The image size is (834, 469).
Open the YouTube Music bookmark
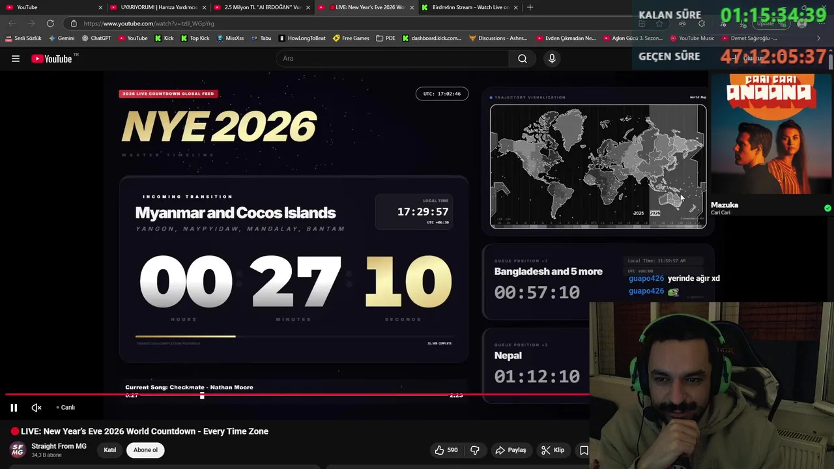[x=692, y=38]
